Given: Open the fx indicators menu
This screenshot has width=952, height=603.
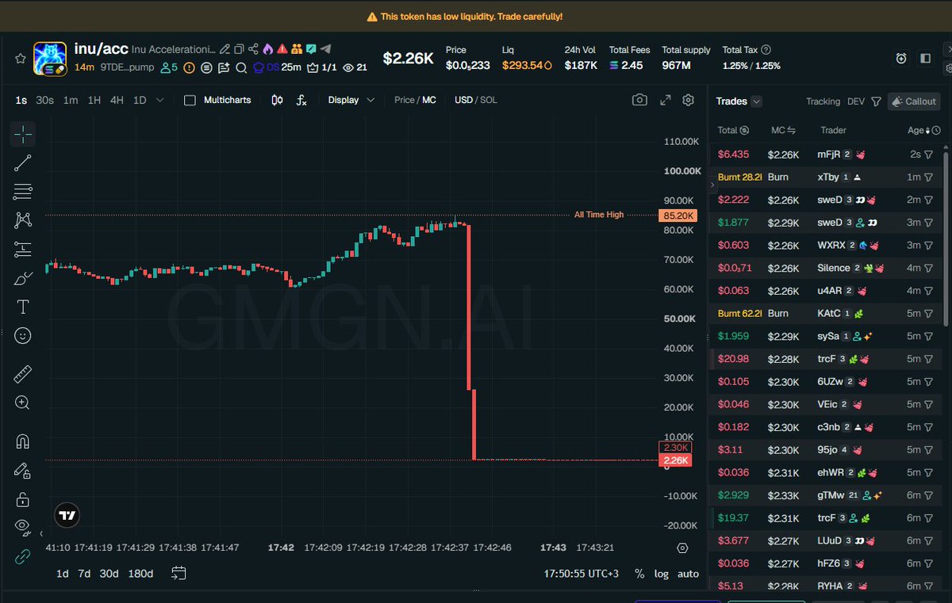Looking at the screenshot, I should click(301, 100).
